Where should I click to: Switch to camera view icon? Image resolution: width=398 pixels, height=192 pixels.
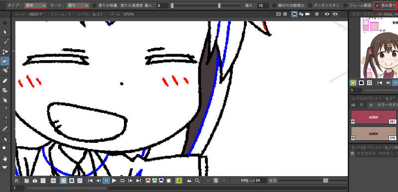click(308, 14)
